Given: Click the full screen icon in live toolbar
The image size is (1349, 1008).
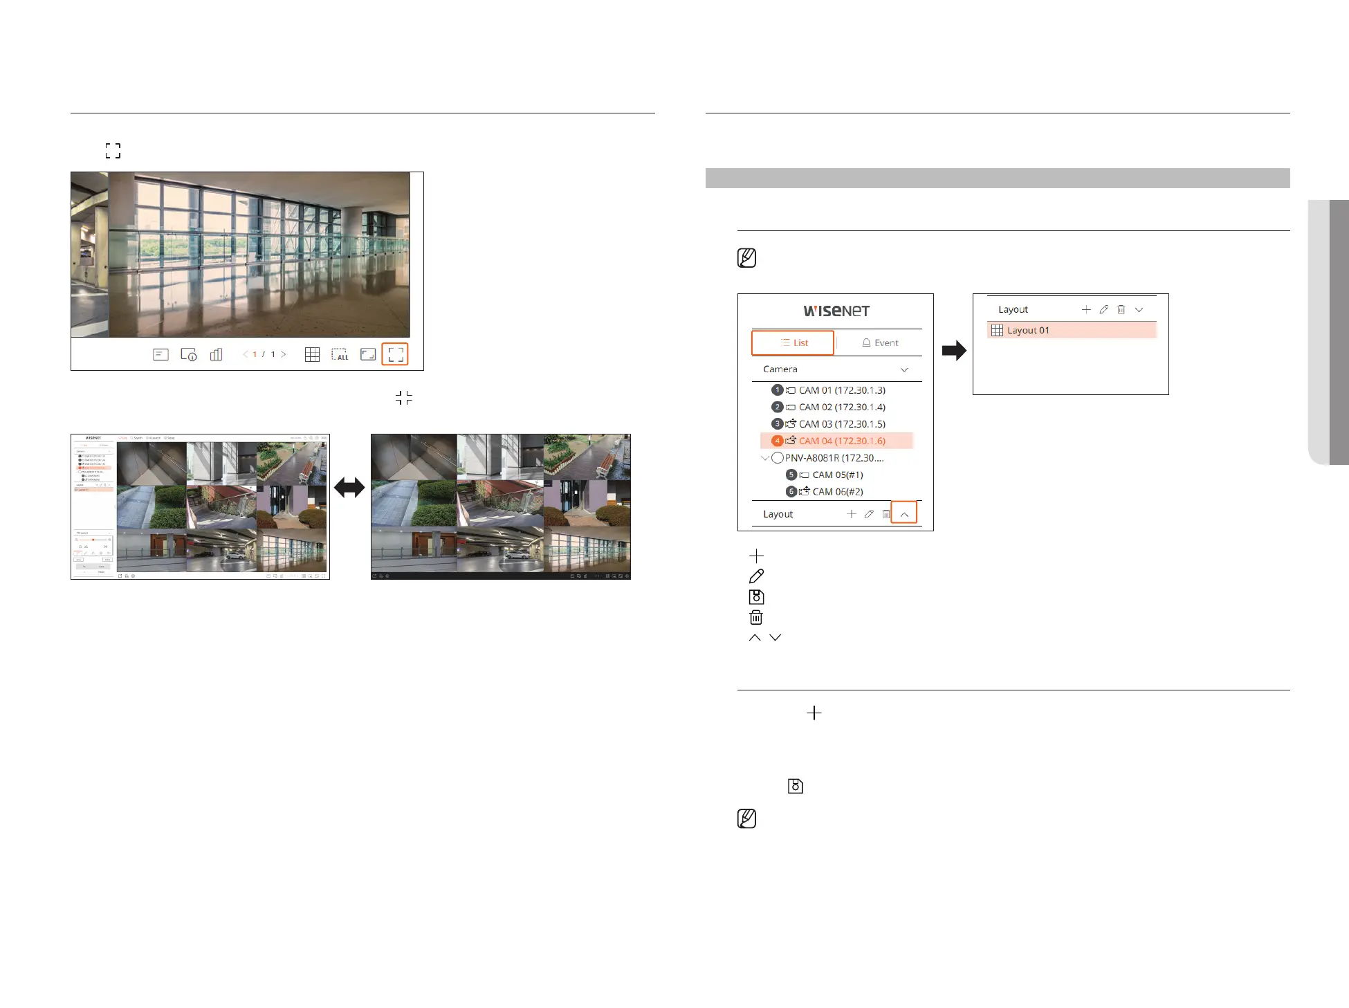Looking at the screenshot, I should point(395,354).
